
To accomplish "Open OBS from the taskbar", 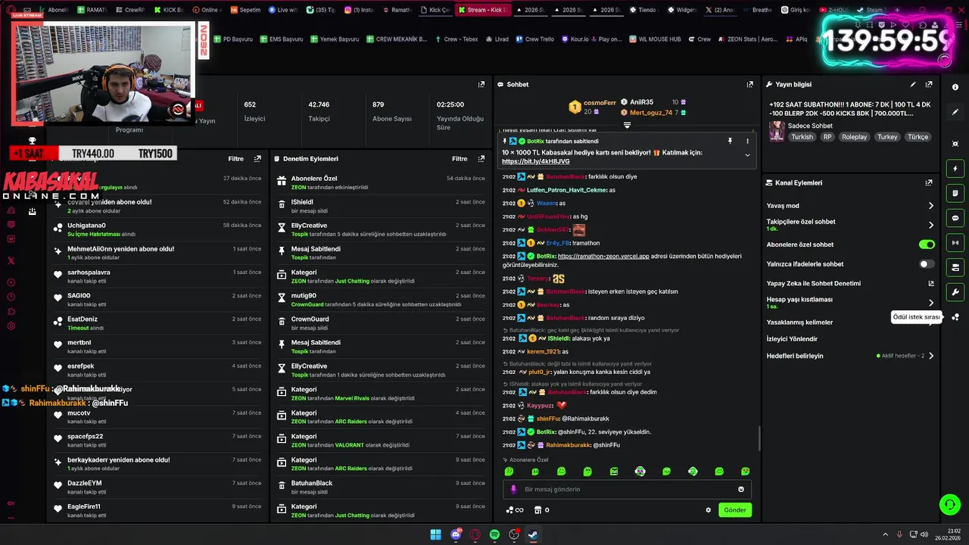I will [x=514, y=534].
